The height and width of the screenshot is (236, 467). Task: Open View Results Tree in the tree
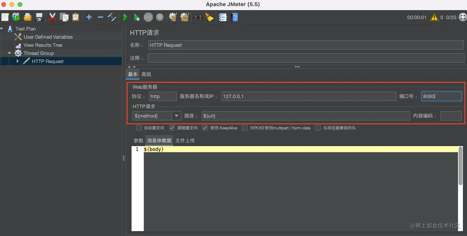coord(43,45)
